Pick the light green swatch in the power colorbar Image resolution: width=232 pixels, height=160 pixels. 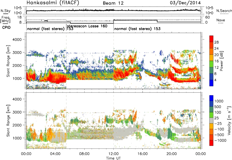point(211,64)
